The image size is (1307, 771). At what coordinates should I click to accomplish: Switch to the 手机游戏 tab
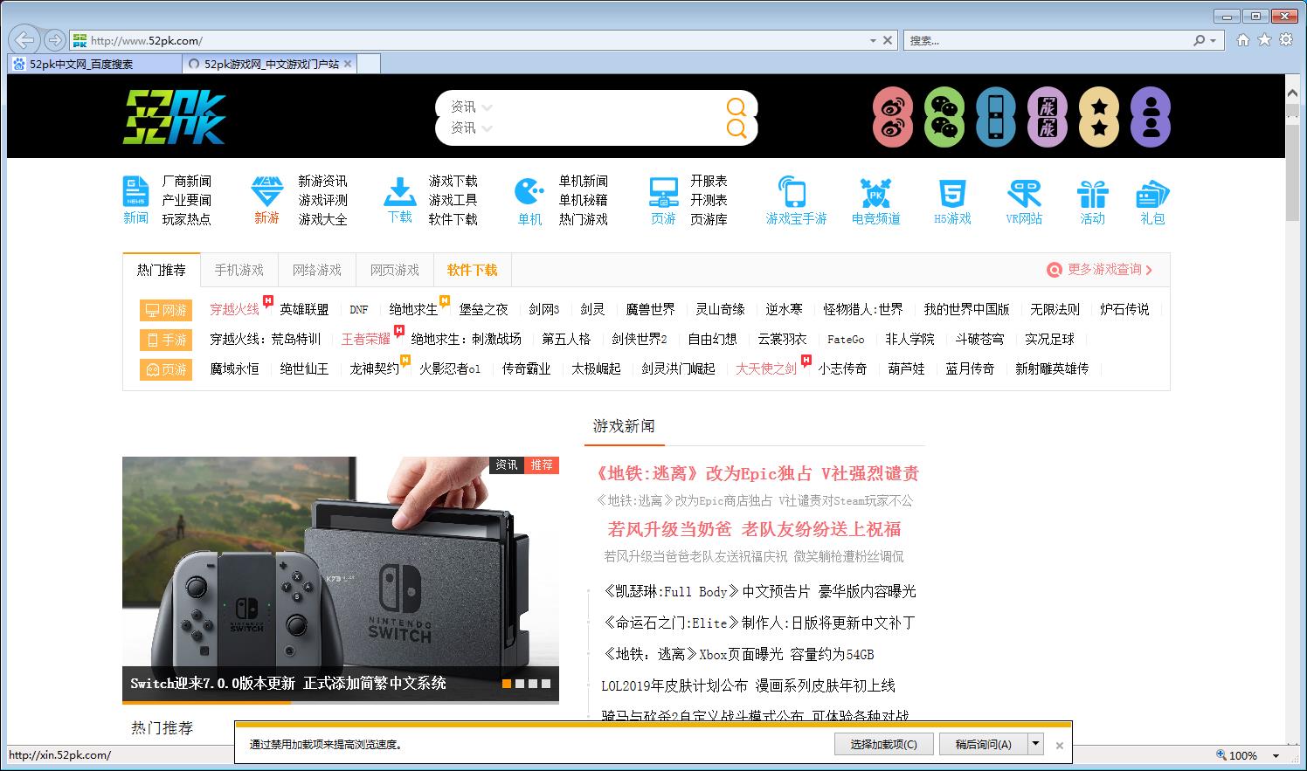239,271
